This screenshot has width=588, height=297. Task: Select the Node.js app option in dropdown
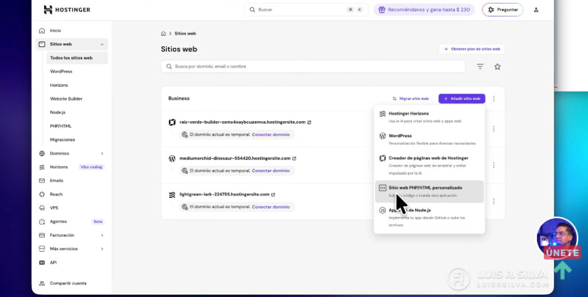430,217
